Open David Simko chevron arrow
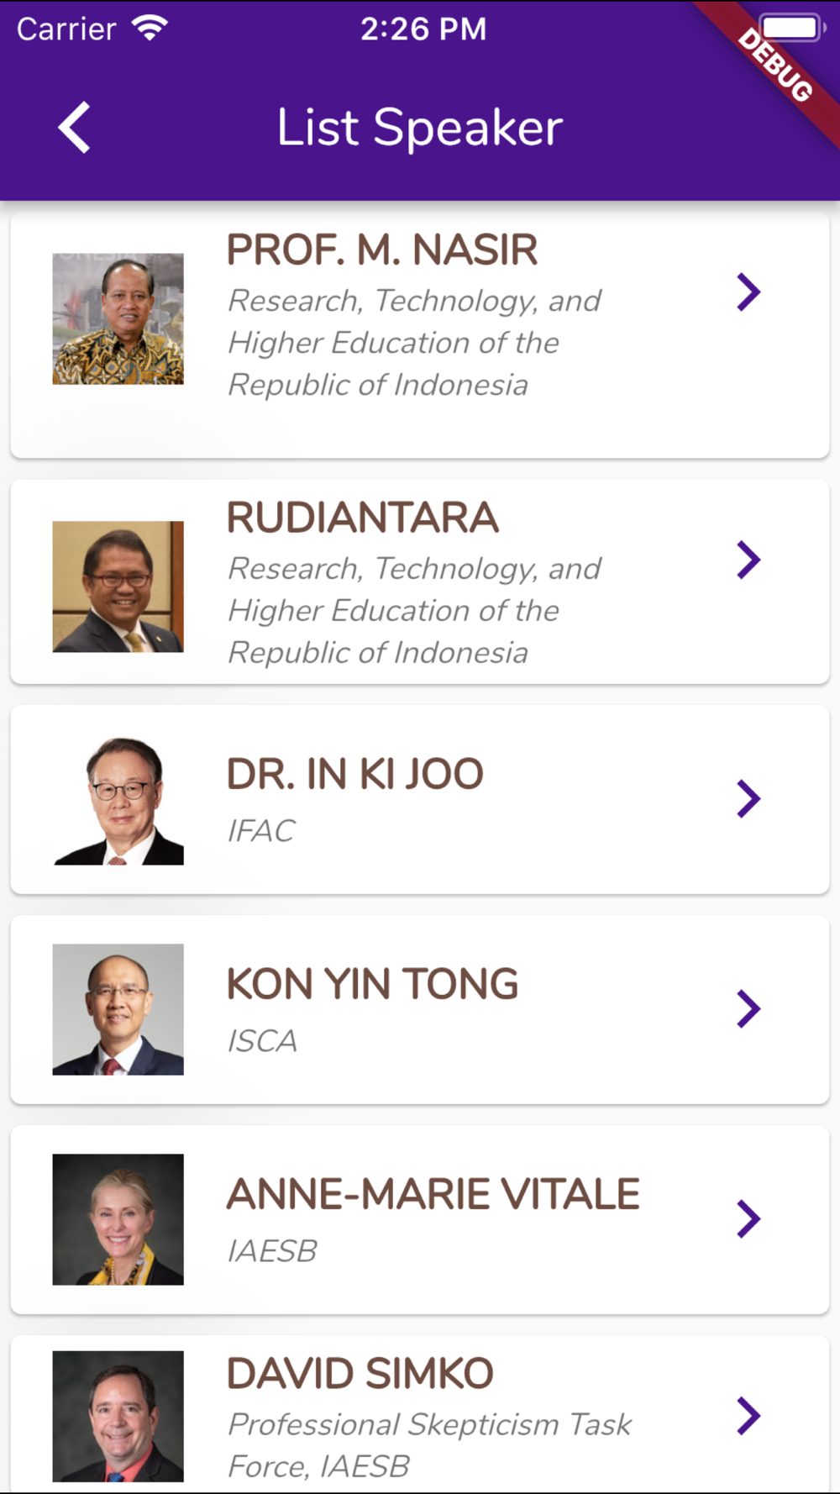Screen dimensions: 840x1494 (x=748, y=1416)
